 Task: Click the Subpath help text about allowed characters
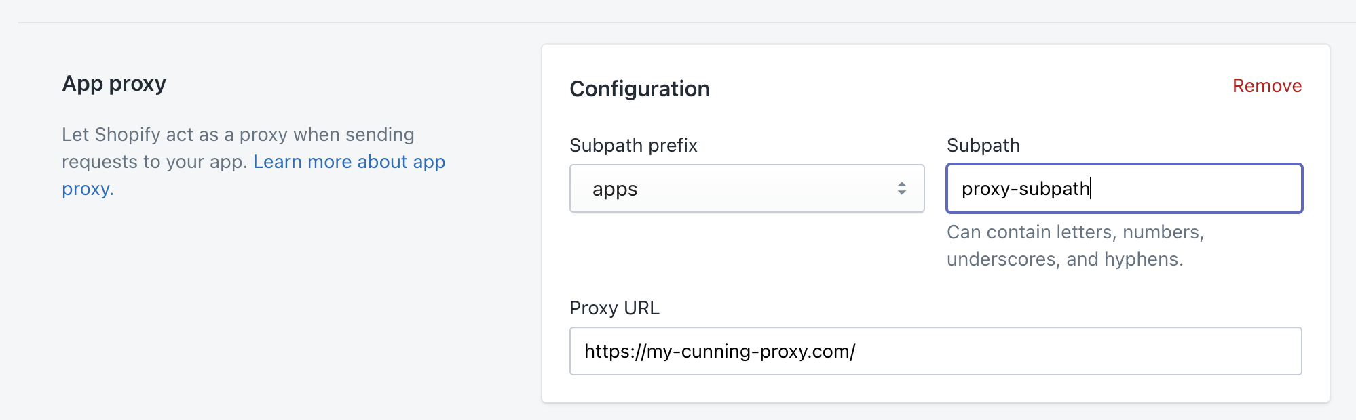(x=1074, y=245)
